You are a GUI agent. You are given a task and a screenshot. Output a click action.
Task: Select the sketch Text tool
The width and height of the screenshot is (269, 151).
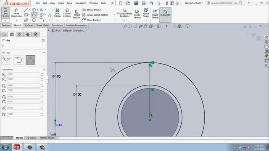point(50,15)
